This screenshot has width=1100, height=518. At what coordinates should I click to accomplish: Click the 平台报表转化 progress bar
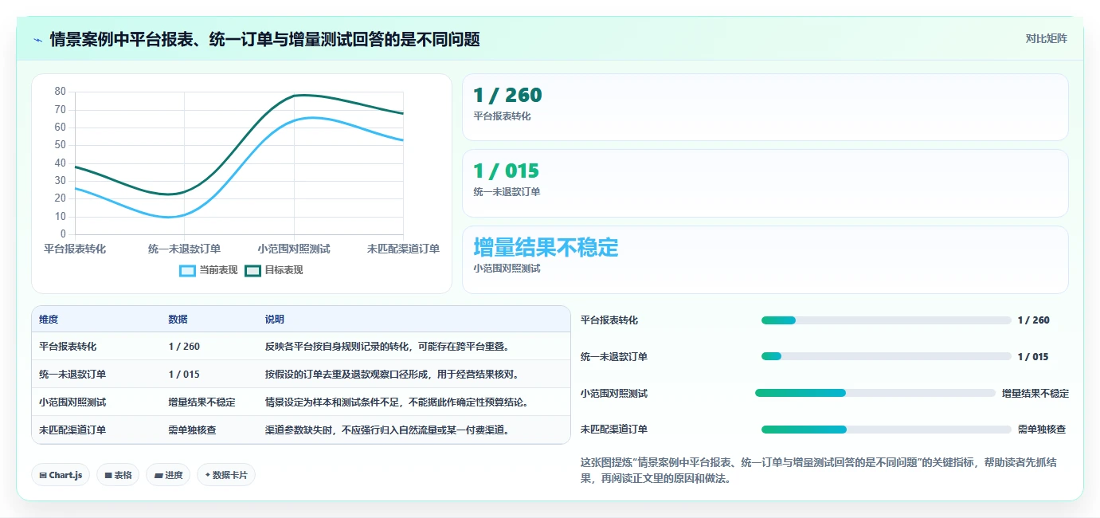pos(887,320)
